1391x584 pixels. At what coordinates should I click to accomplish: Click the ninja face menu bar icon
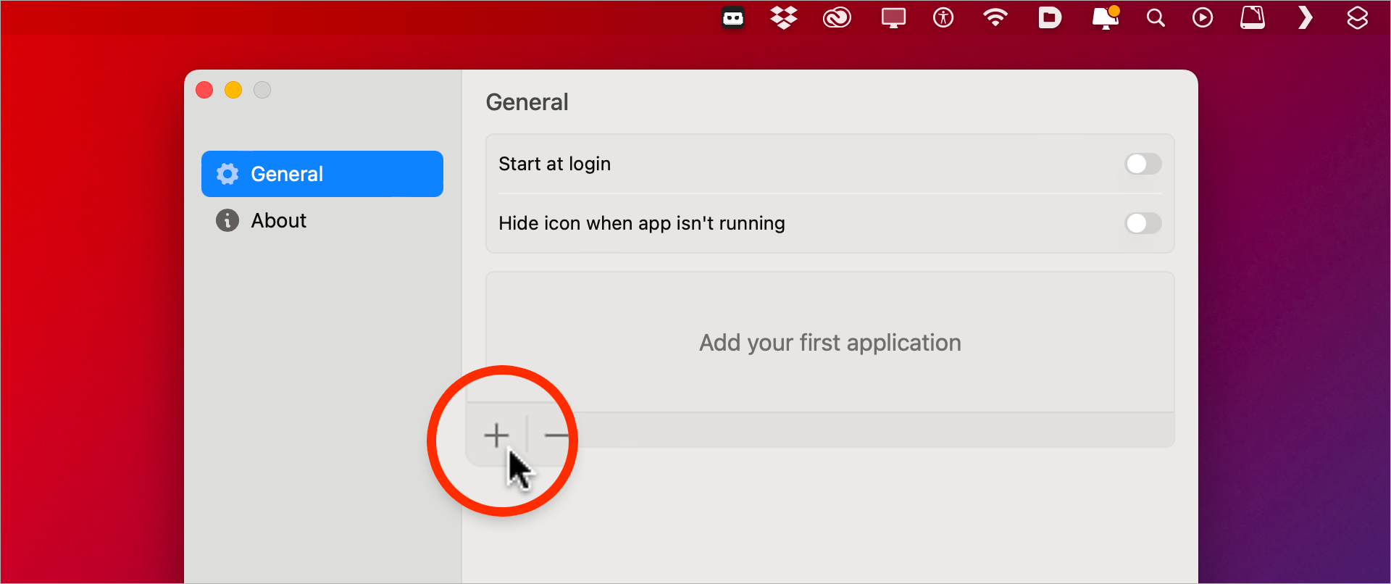[x=733, y=17]
